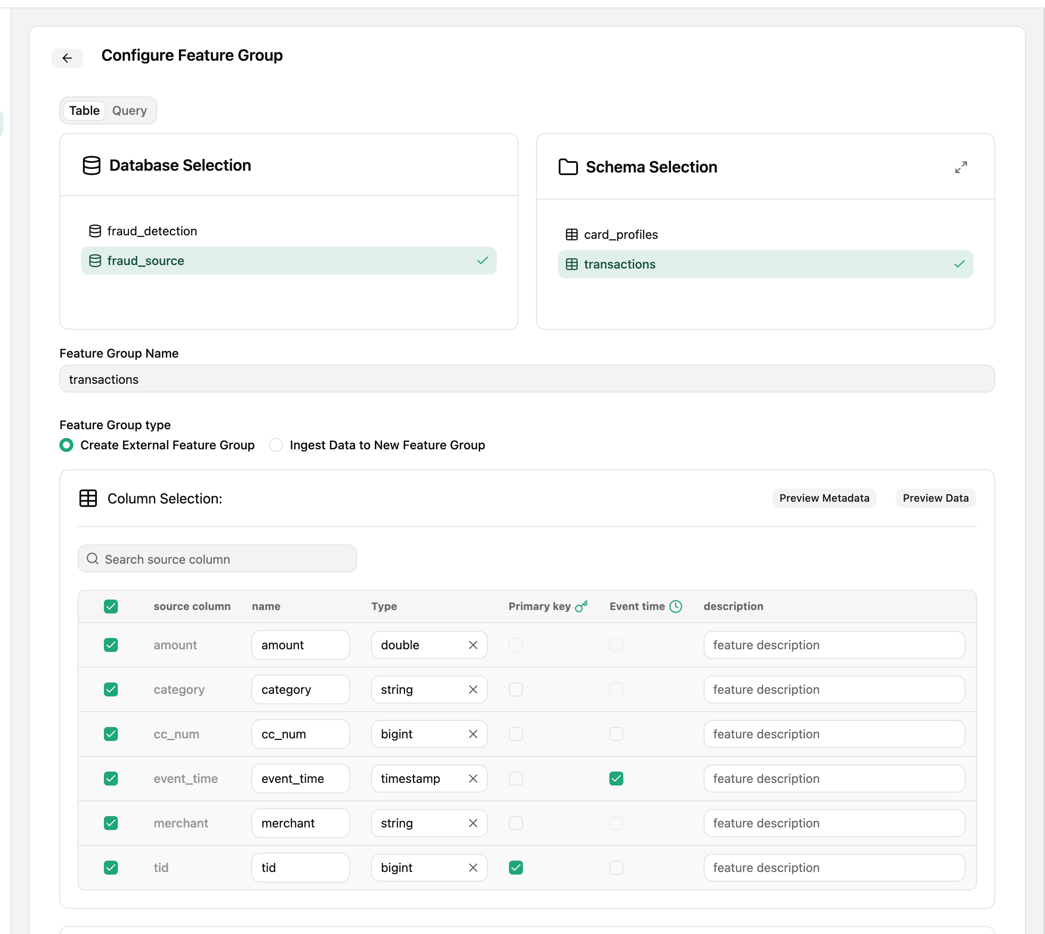1045x934 pixels.
Task: Click the Primary key key icon
Action: click(581, 607)
